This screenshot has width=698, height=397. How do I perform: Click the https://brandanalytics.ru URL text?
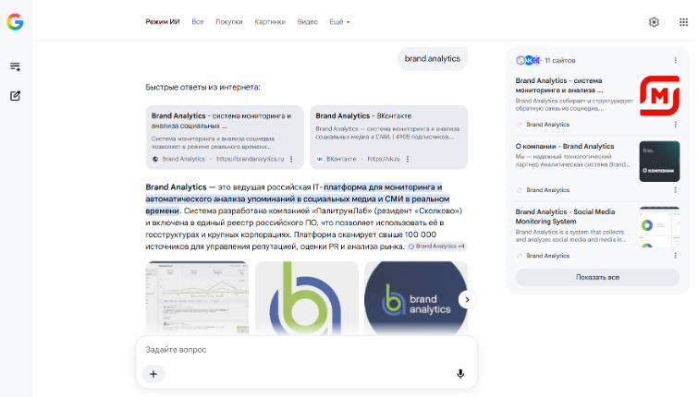251,159
